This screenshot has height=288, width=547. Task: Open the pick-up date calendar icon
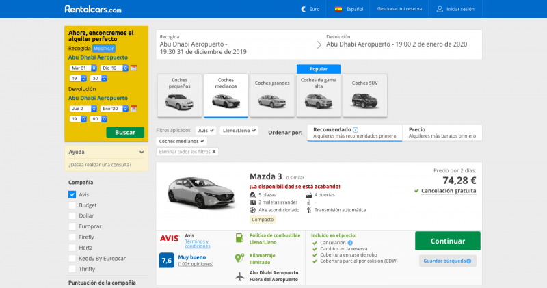(133, 68)
